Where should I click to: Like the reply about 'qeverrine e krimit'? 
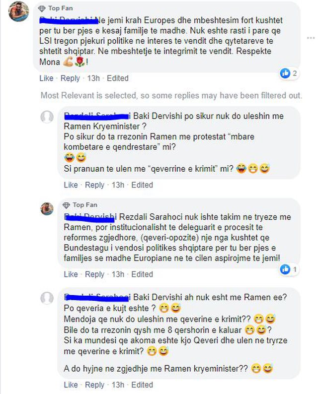tap(71, 185)
